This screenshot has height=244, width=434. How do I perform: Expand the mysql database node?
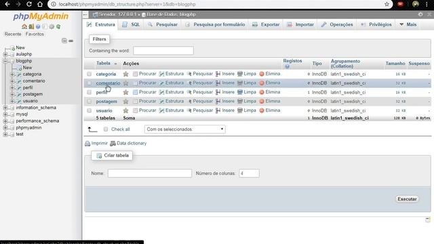click(5, 115)
